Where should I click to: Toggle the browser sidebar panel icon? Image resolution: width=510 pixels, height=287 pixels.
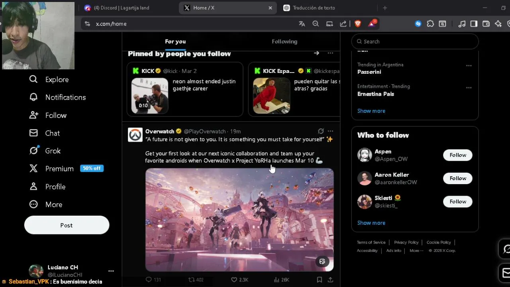(x=474, y=24)
